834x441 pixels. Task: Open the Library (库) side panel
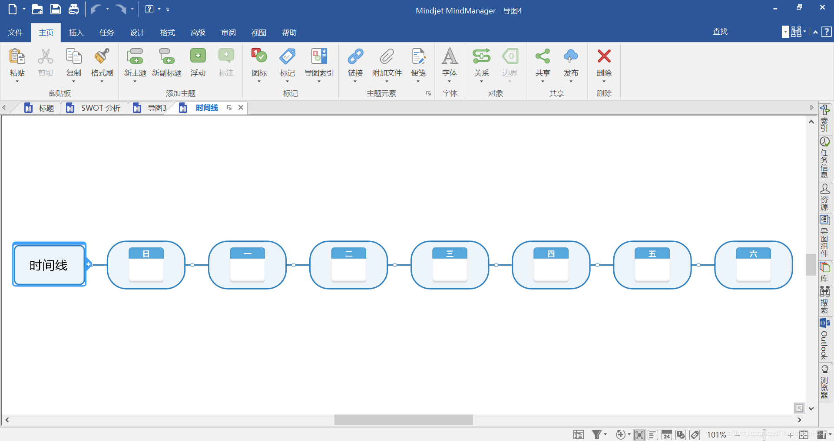[824, 273]
